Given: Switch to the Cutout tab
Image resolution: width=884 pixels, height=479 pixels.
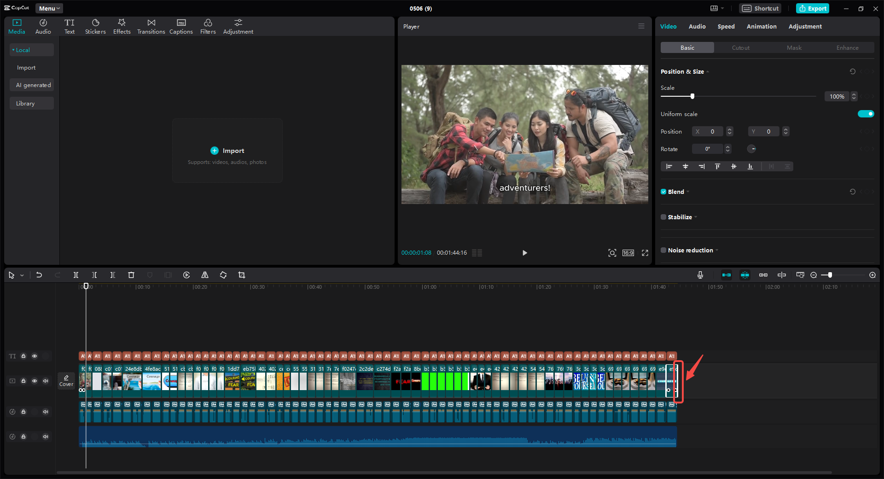Looking at the screenshot, I should [x=740, y=47].
